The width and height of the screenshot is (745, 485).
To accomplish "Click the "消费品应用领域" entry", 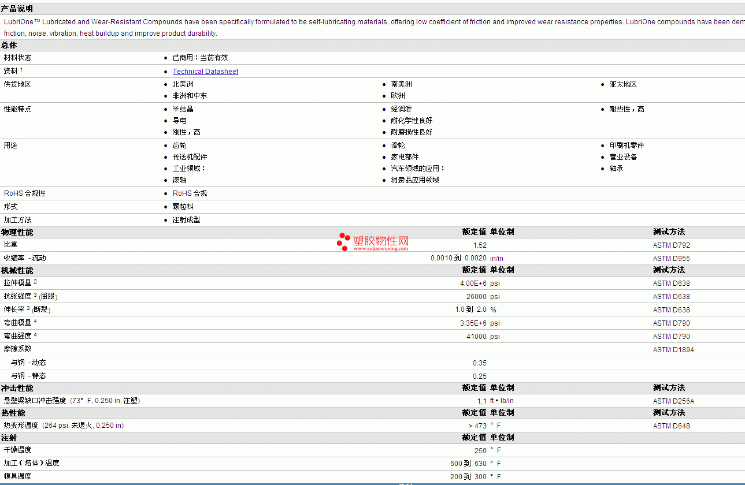I will pyautogui.click(x=416, y=180).
